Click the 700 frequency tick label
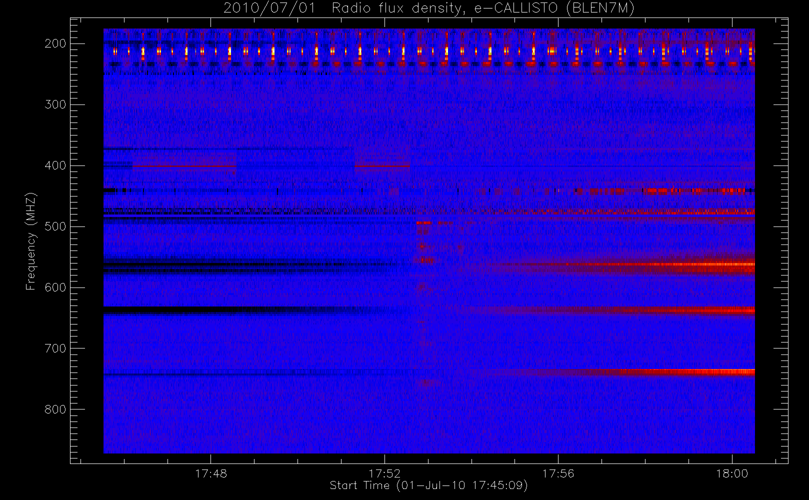Screen dimensions: 809x500 click(55, 348)
